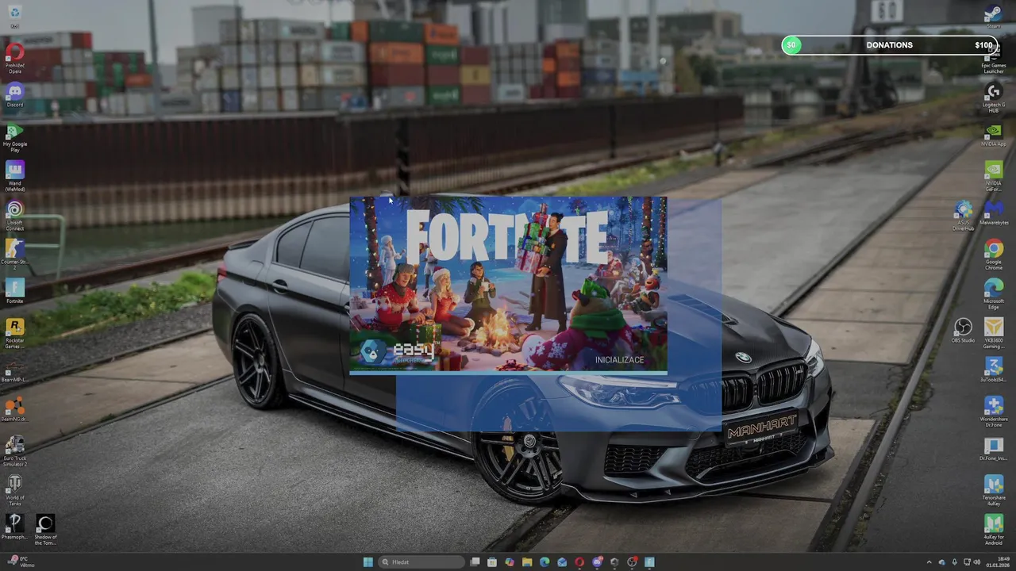Screen dimensions: 1016x571
Task: Select the NVIDIA GeForce desktop icon
Action: coord(993,176)
